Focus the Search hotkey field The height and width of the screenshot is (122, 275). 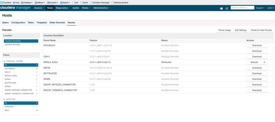point(242,8)
